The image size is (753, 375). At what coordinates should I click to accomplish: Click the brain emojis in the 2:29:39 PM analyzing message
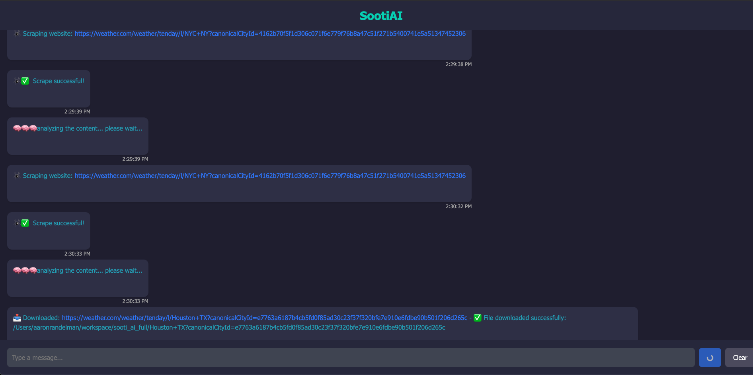pos(25,128)
